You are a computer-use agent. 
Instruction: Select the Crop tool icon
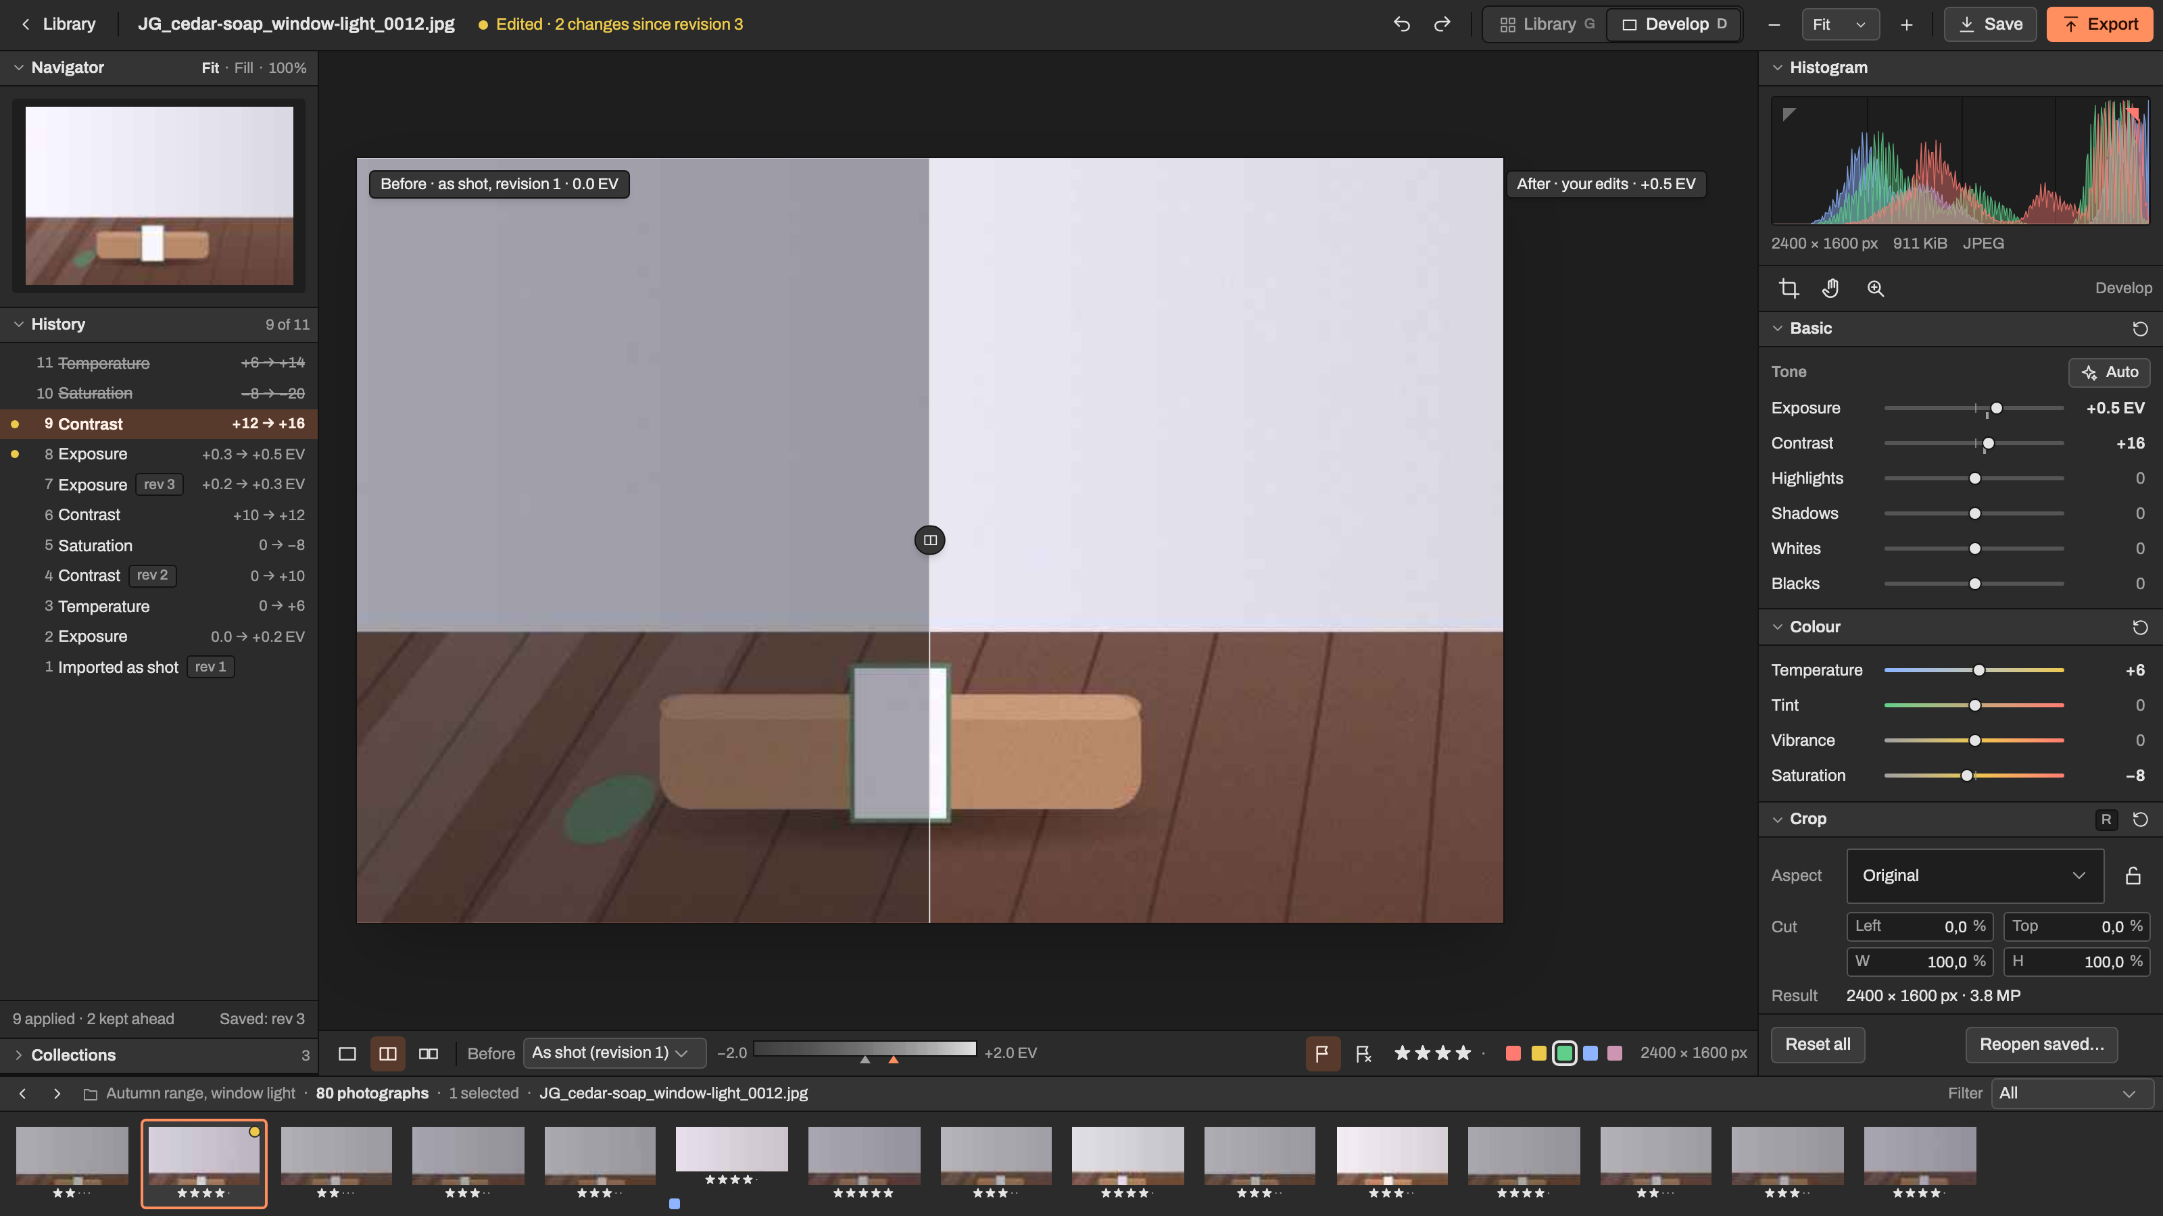click(1789, 288)
